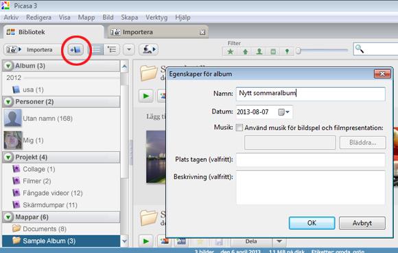The image size is (398, 253).
Task: Click the photo collage icon at bottom
Action: pos(164,241)
